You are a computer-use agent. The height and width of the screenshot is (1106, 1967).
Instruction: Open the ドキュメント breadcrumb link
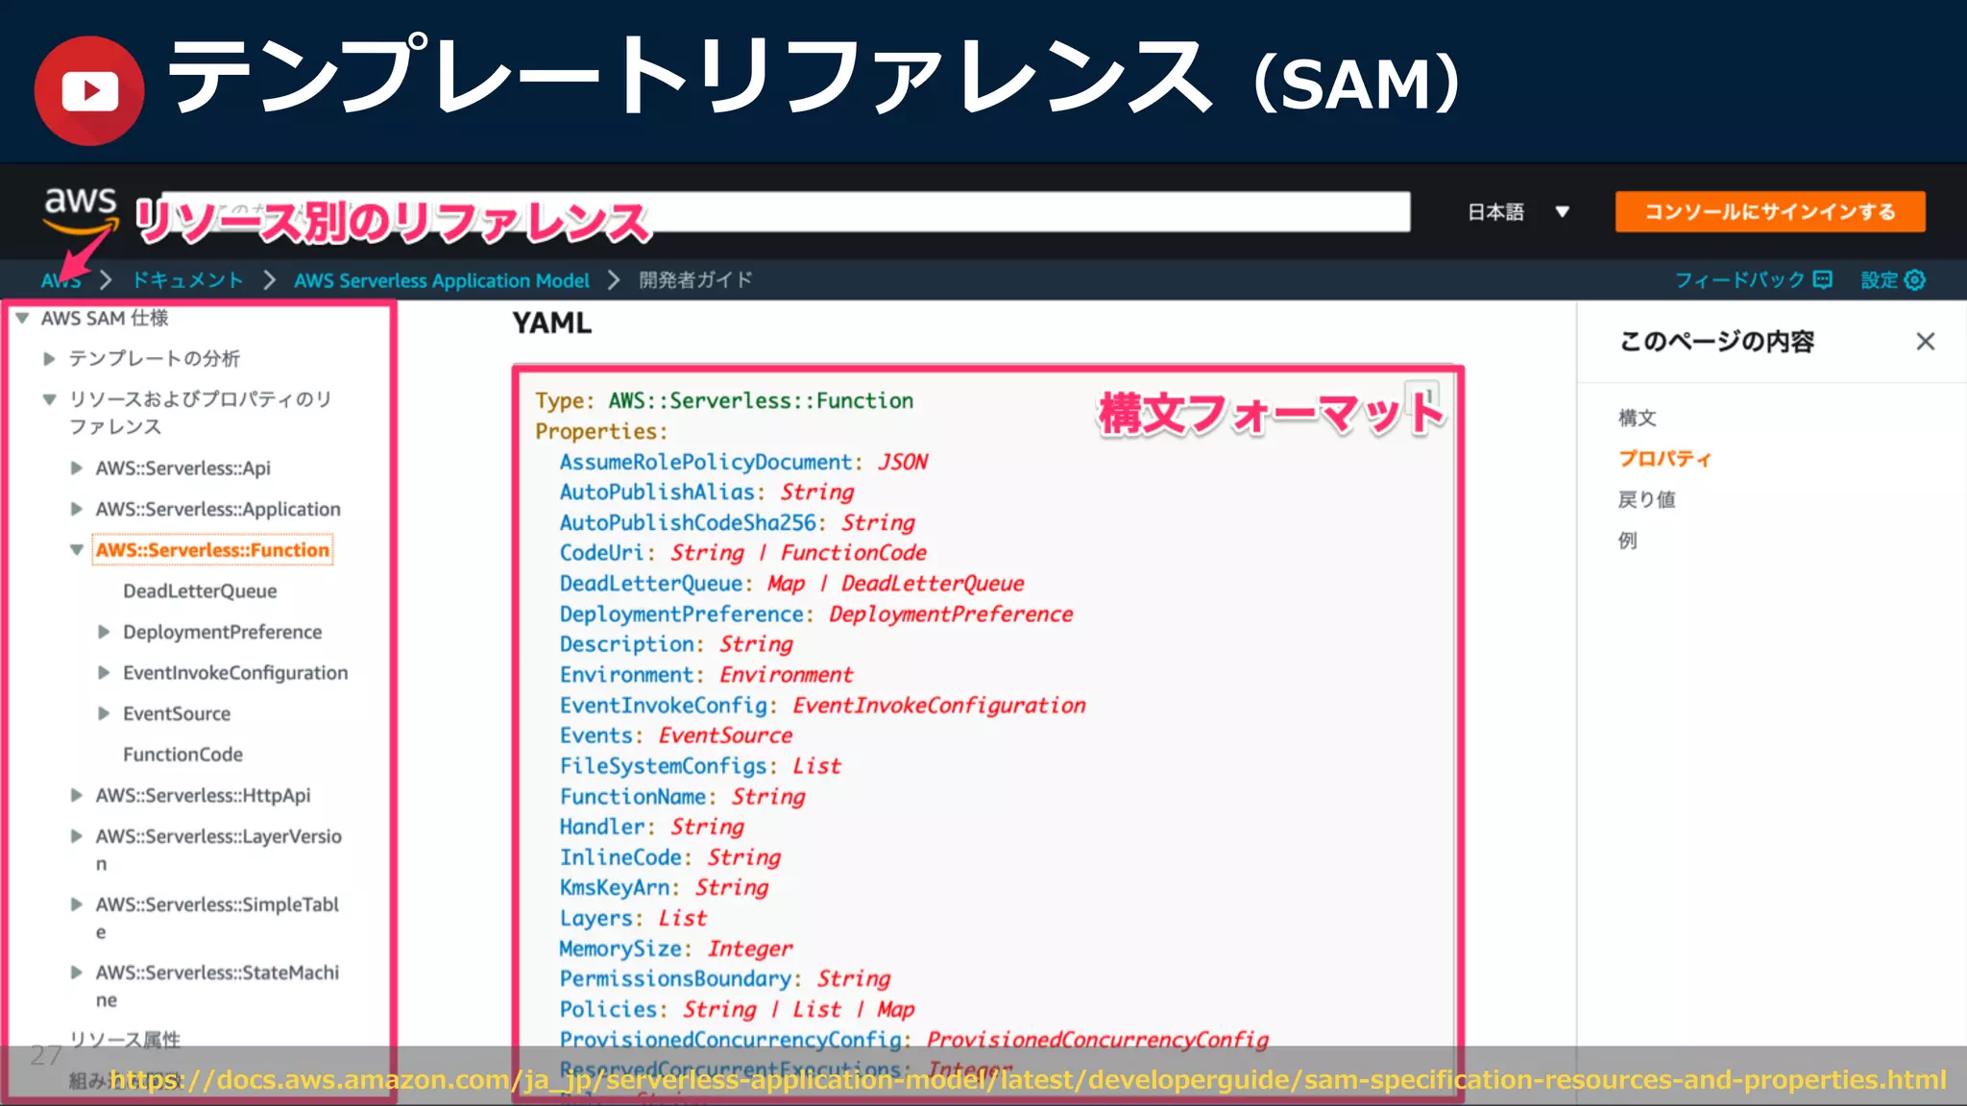(x=187, y=279)
